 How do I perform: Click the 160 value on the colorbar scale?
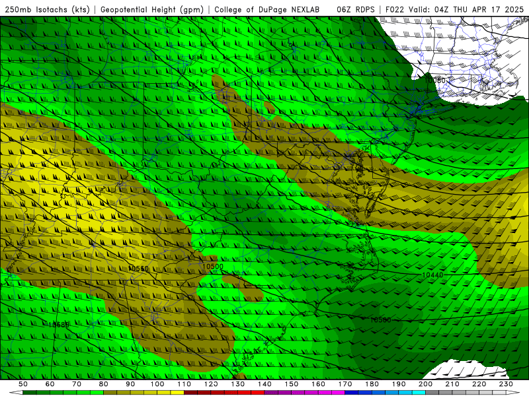tap(318, 384)
